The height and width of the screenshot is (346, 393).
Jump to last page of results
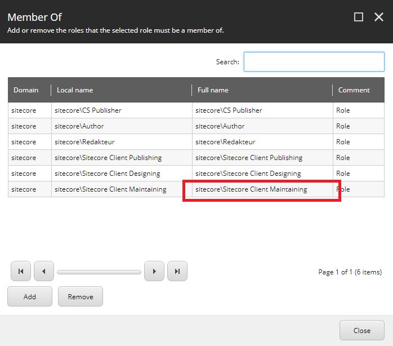click(x=177, y=271)
